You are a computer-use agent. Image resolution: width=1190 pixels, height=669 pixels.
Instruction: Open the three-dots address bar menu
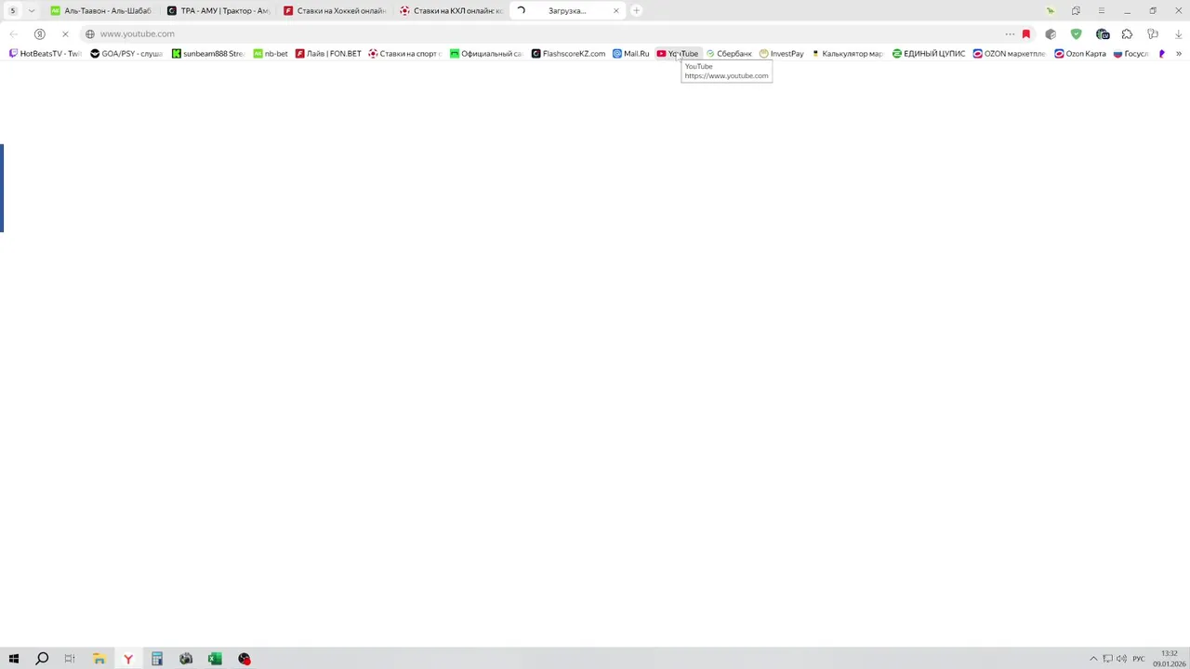click(1010, 33)
